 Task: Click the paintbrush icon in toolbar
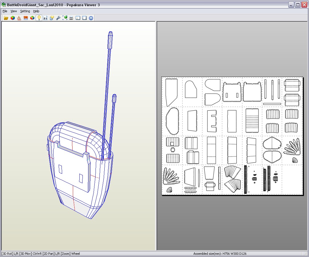[x=19, y=18]
